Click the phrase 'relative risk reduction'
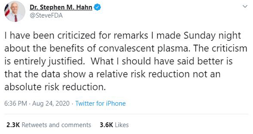The height and width of the screenshot is (134, 253). (143, 74)
